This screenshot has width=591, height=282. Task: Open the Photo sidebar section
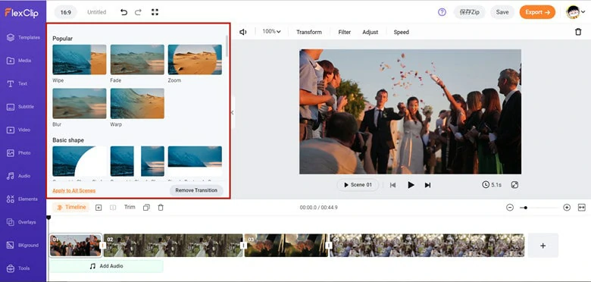pyautogui.click(x=18, y=152)
